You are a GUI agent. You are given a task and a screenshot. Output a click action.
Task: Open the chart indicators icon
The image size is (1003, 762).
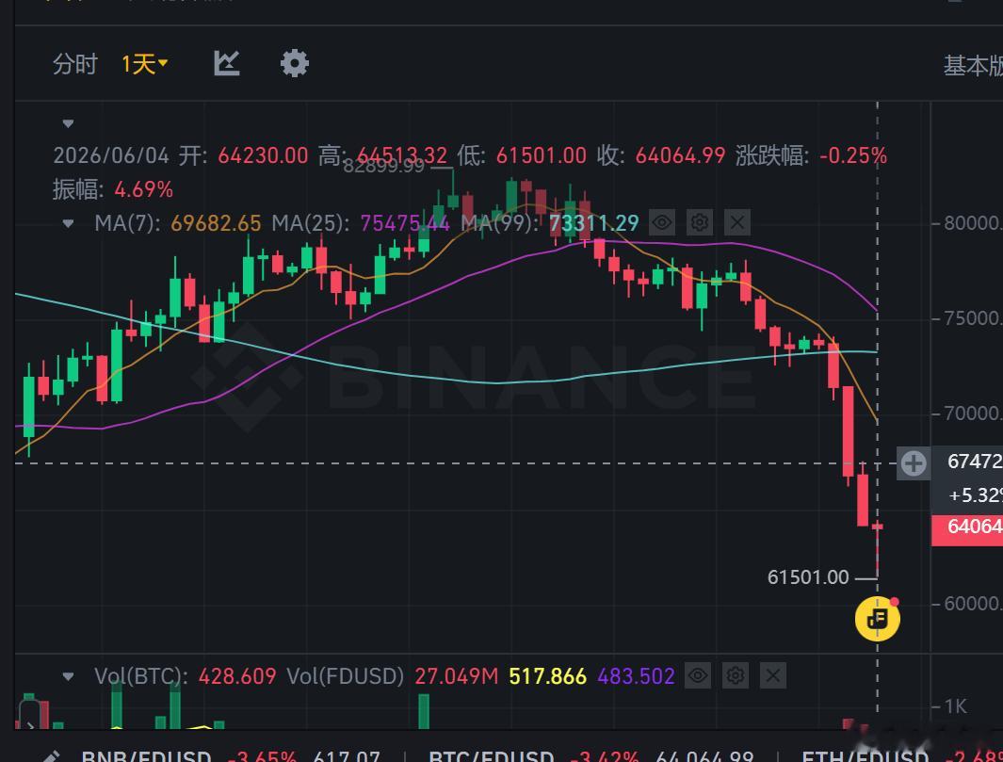click(226, 63)
